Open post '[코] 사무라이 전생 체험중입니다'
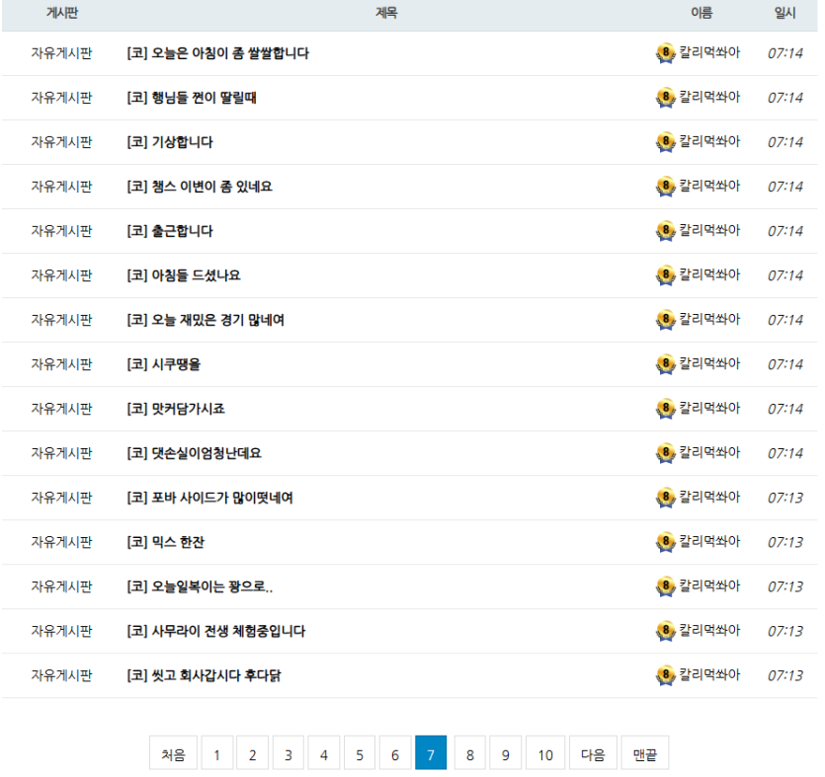The height and width of the screenshot is (777, 825). [x=215, y=631]
